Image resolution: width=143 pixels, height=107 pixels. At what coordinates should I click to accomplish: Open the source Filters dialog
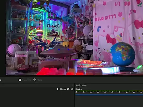click(38, 80)
